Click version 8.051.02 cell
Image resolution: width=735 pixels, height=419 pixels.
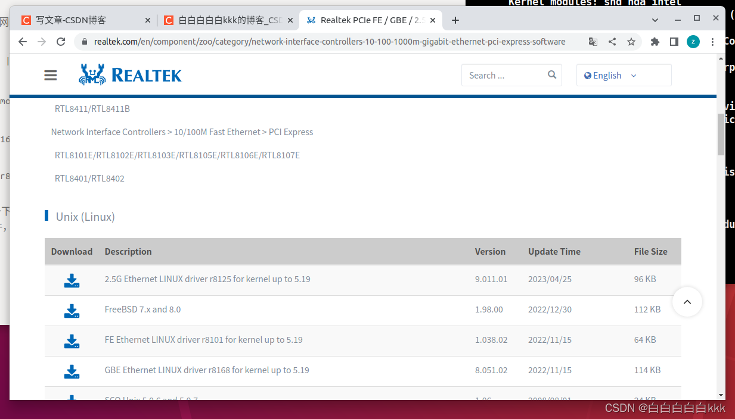point(491,370)
